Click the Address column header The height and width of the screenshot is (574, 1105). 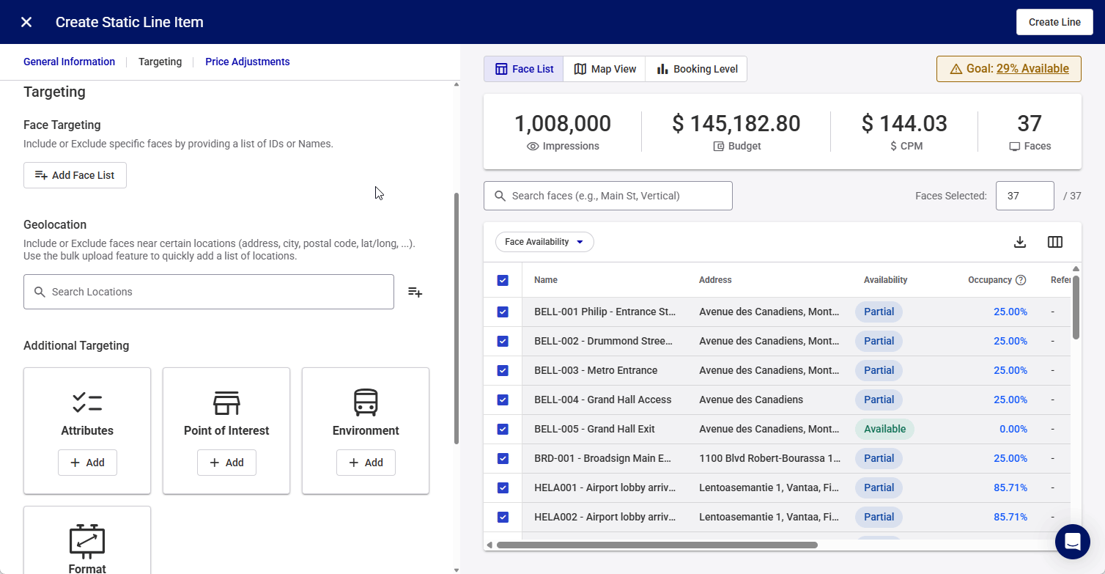tap(715, 280)
